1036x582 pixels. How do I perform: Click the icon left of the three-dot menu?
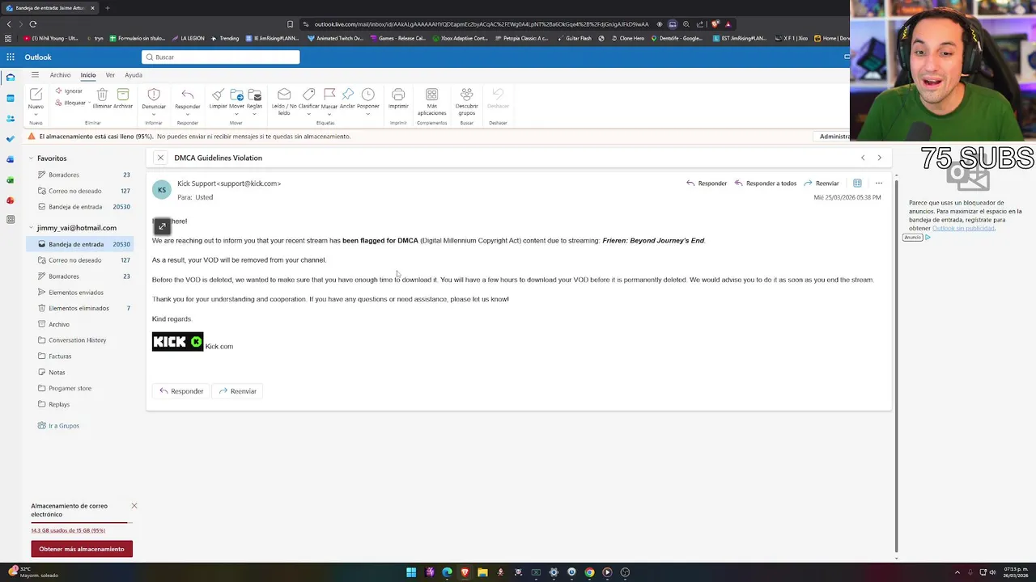pyautogui.click(x=857, y=183)
